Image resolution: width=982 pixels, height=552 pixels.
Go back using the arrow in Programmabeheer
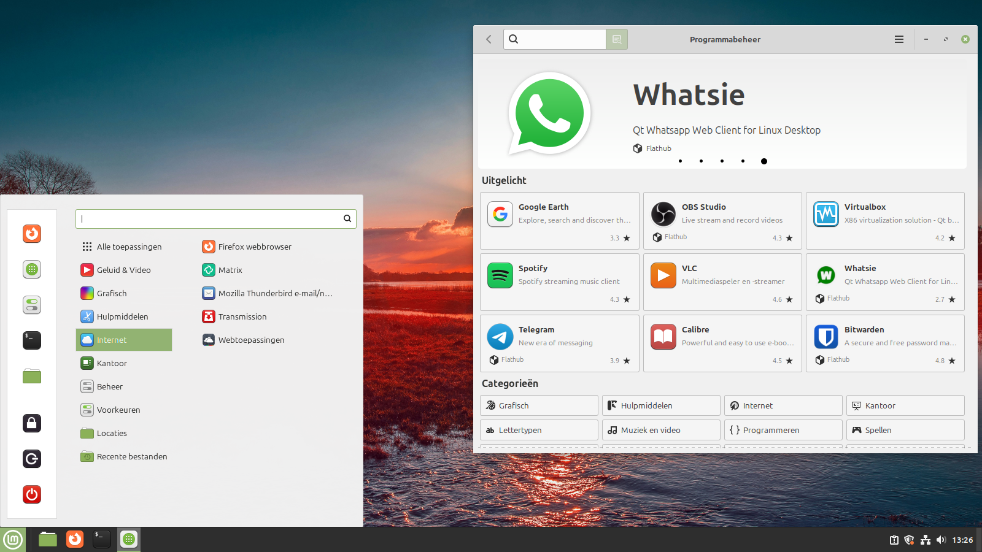(489, 39)
